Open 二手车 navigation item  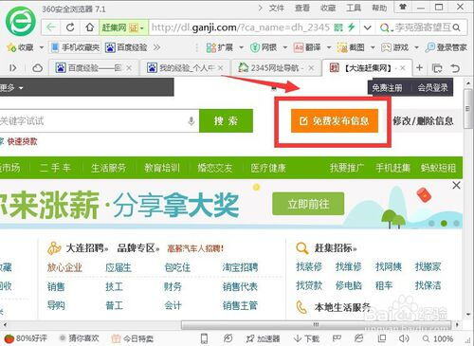pos(55,168)
